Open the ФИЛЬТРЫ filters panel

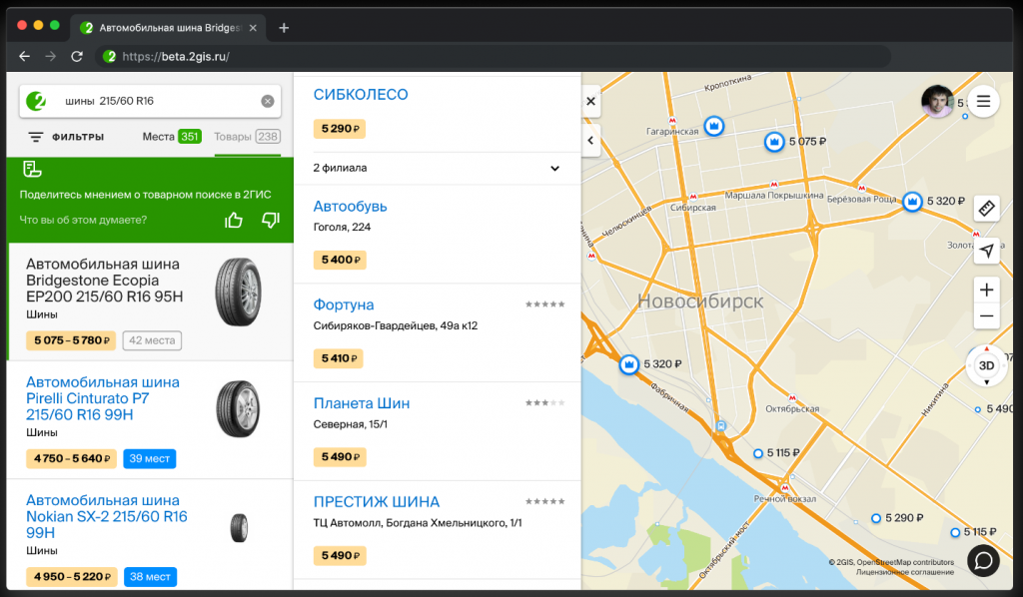(x=66, y=137)
